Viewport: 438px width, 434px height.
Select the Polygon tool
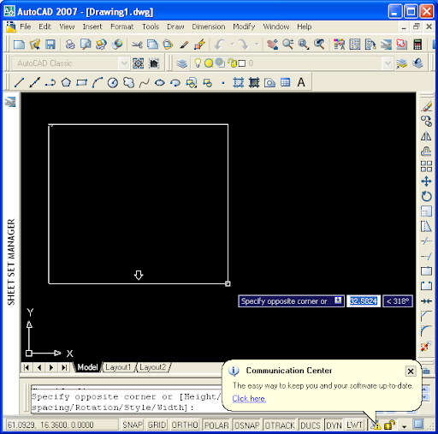tap(66, 83)
